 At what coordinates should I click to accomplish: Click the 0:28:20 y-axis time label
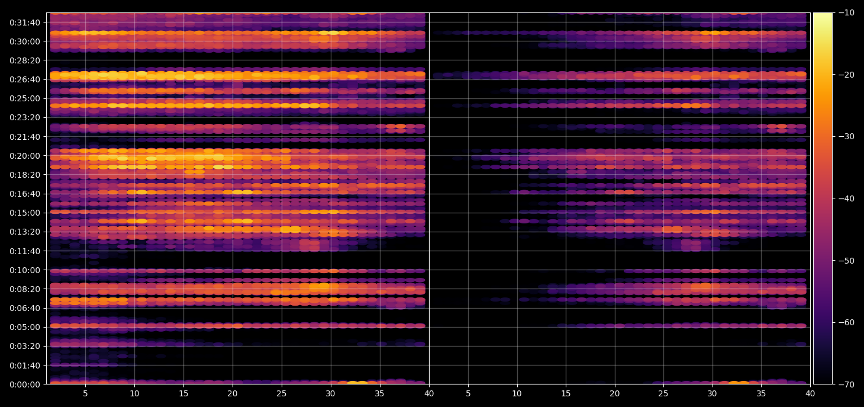click(x=25, y=60)
